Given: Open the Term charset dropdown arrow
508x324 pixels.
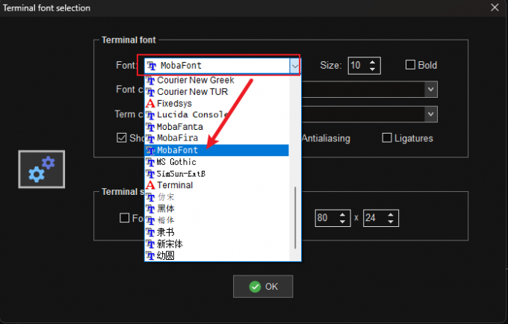Looking at the screenshot, I should click(x=430, y=114).
